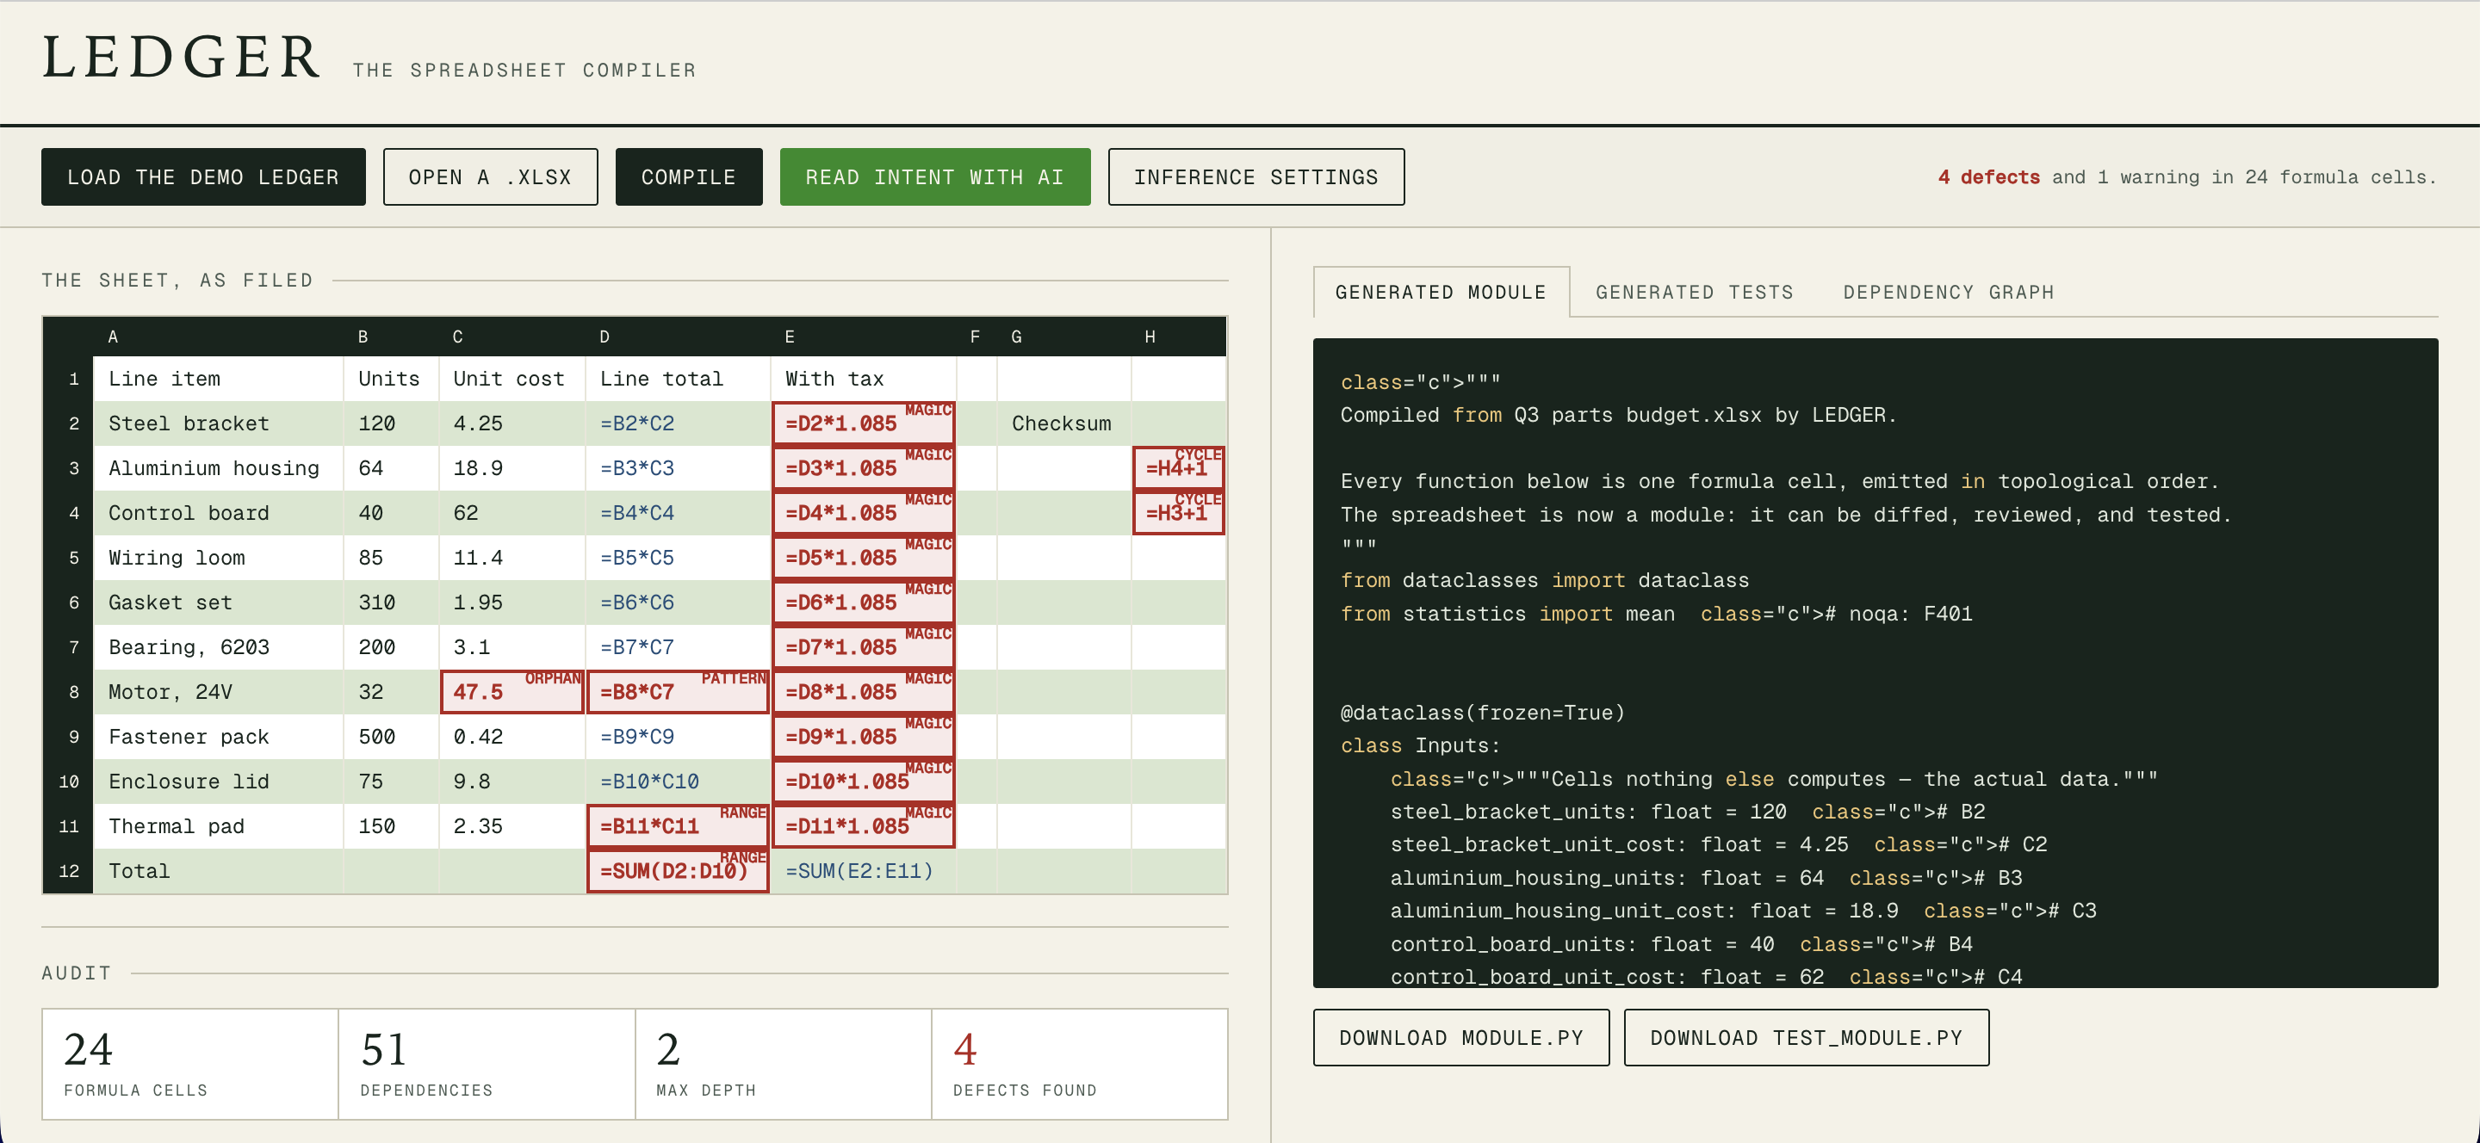Screen dimensions: 2480x1143
Task: Click the Control board cell
Action: coord(219,513)
